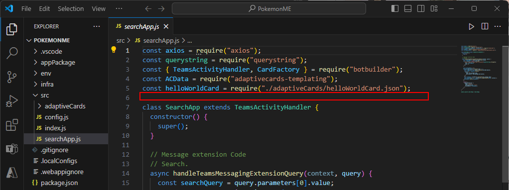Customize layout button in title bar
The image size is (509, 190).
point(434,9)
